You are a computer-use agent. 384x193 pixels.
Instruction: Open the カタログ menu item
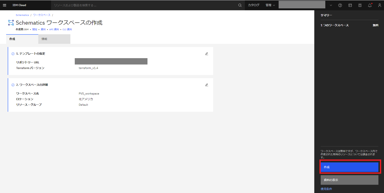[254, 5]
